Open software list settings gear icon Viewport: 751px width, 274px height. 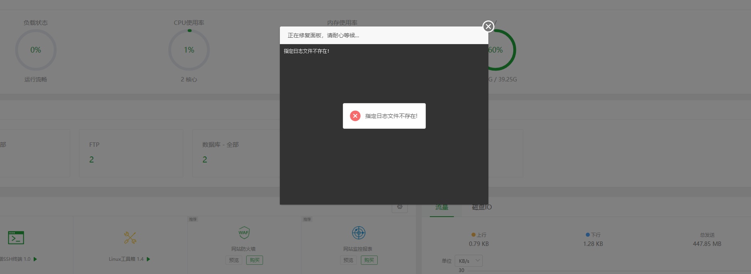tap(400, 207)
